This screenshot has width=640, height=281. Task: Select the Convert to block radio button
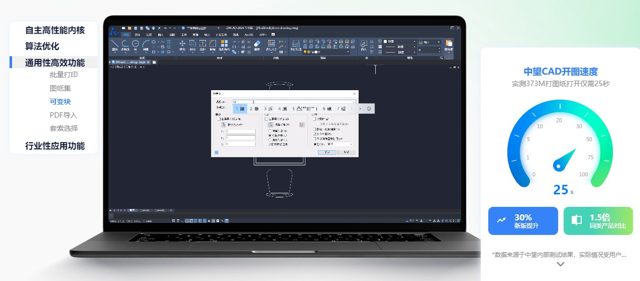[x=270, y=135]
